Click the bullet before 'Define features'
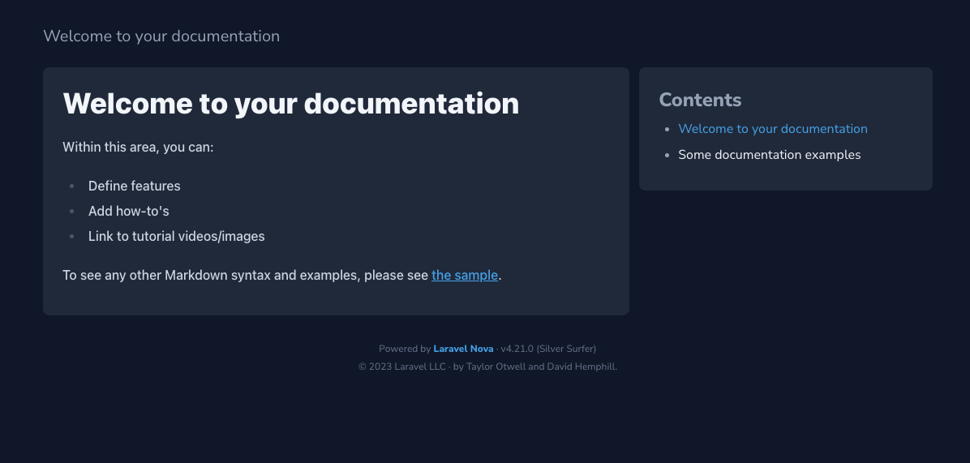Image resolution: width=970 pixels, height=463 pixels. click(72, 186)
